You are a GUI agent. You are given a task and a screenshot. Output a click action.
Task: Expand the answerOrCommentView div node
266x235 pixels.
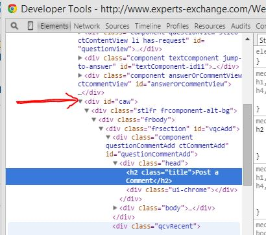pyautogui.click(x=80, y=75)
